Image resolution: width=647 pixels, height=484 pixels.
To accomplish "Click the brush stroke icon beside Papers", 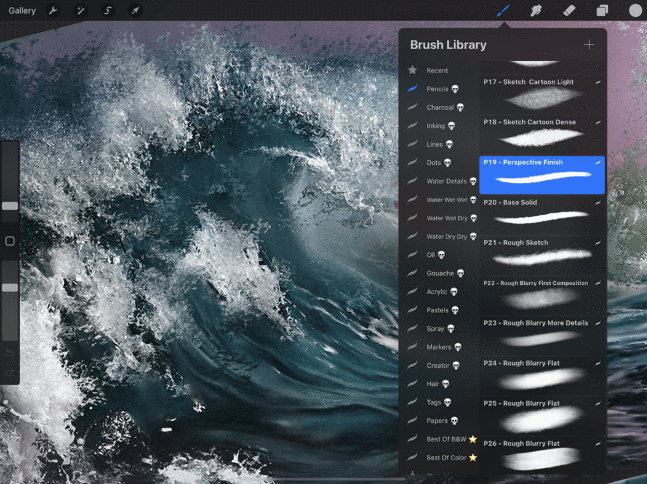I will [412, 420].
